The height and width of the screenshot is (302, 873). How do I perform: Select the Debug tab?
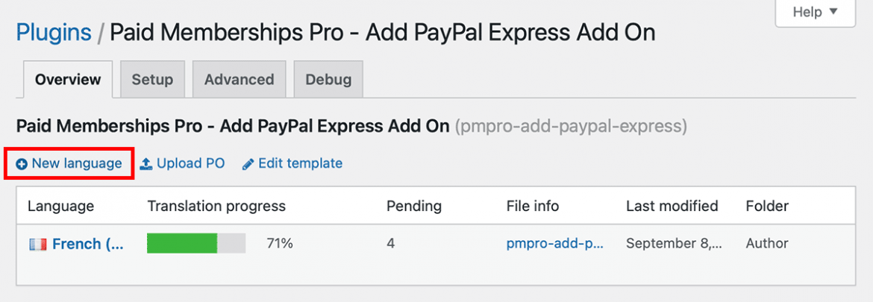click(x=328, y=80)
